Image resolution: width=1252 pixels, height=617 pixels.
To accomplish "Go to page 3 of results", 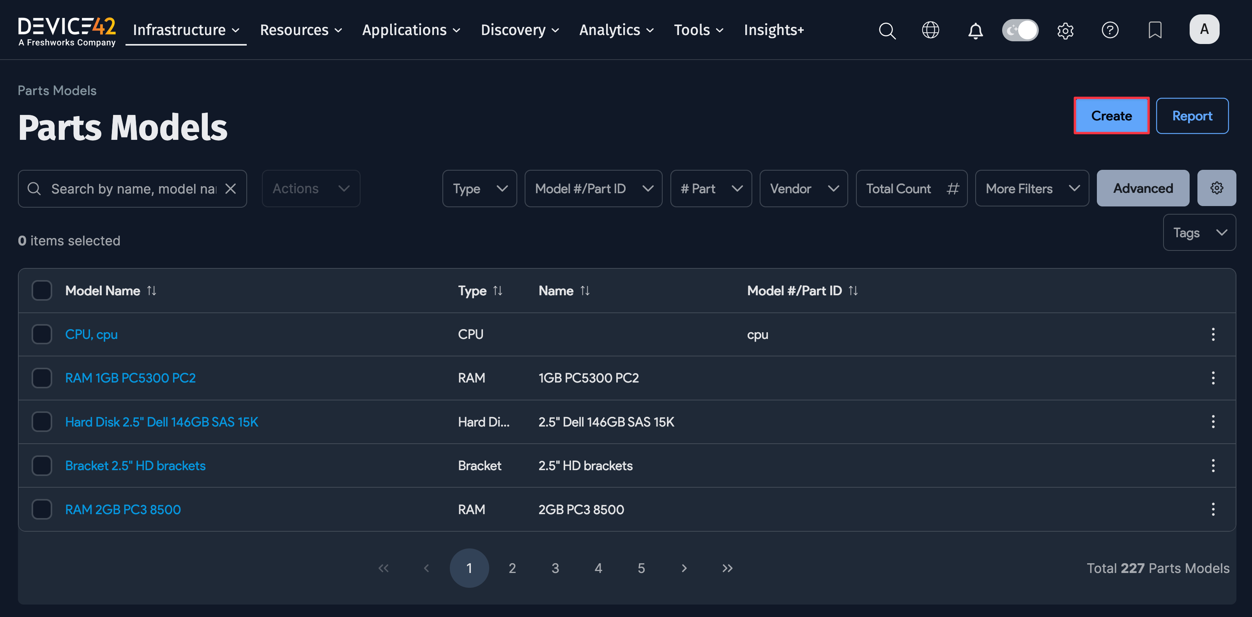I will (555, 568).
